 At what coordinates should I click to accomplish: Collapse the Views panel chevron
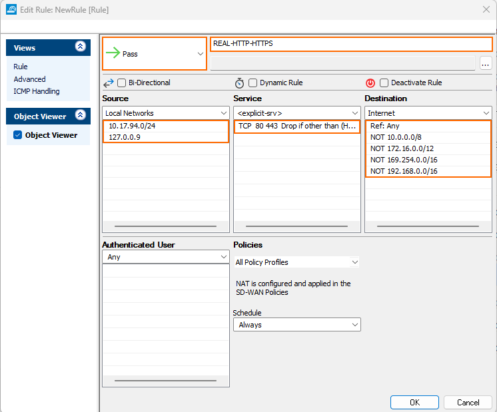pyautogui.click(x=81, y=47)
